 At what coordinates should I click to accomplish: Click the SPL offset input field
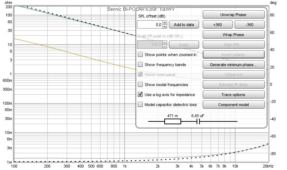click(150, 25)
